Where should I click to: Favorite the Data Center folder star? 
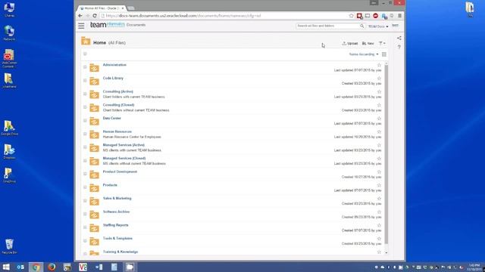click(379, 119)
